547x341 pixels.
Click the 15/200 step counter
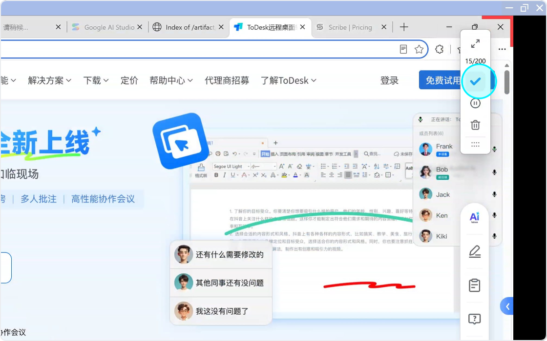click(475, 61)
